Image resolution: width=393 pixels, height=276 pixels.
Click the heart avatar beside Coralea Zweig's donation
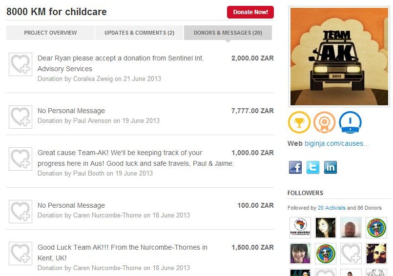21,64
